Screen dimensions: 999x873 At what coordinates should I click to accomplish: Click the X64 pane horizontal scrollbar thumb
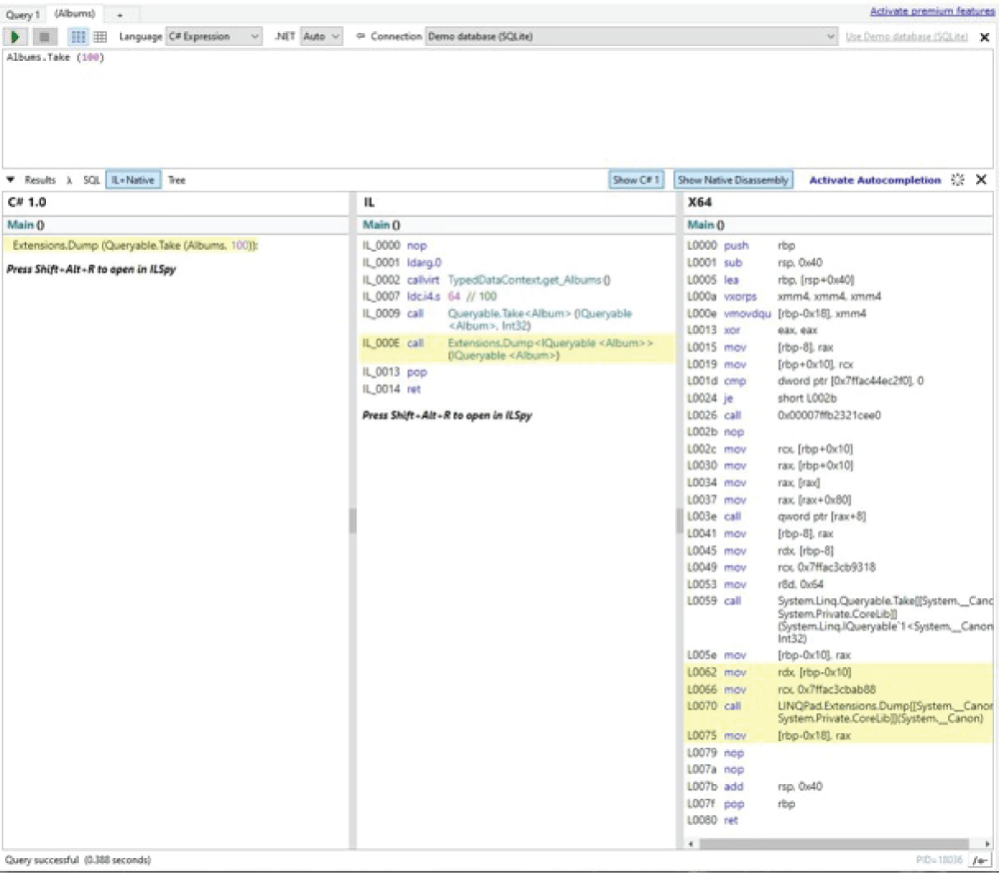833,844
